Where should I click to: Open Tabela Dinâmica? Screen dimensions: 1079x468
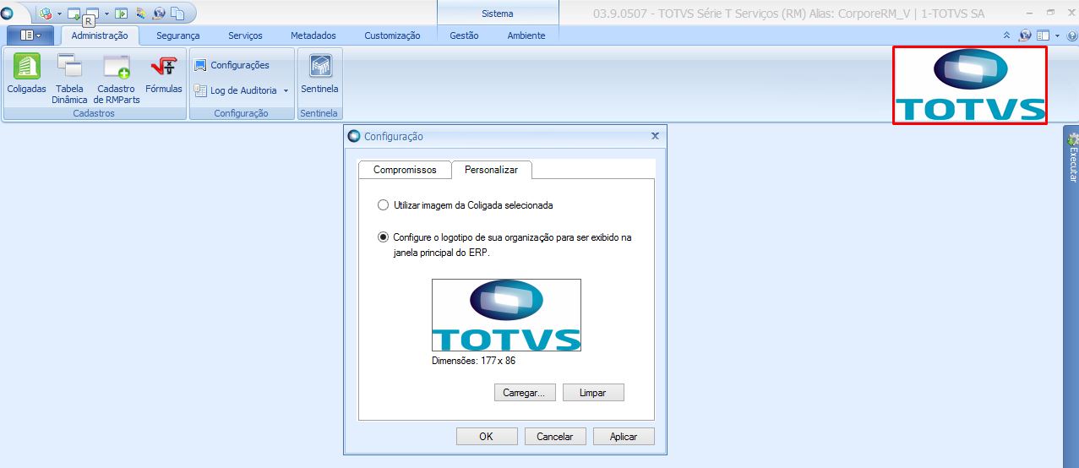[69, 79]
